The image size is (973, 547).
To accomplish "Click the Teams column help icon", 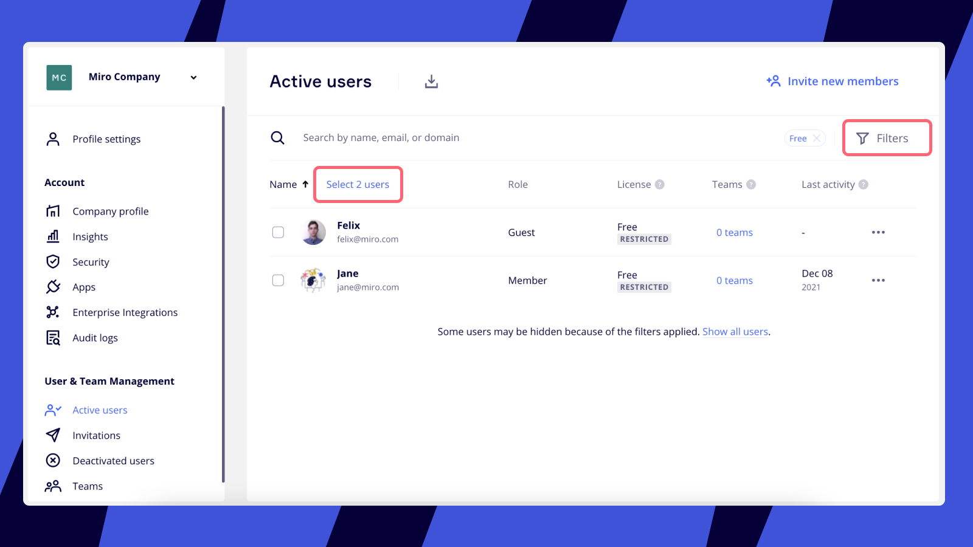I will [751, 185].
